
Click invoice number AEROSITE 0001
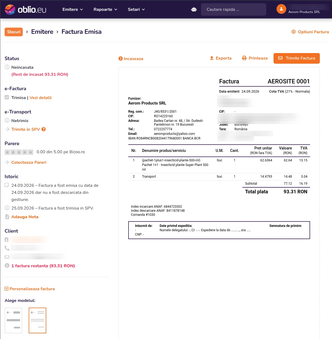288,81
